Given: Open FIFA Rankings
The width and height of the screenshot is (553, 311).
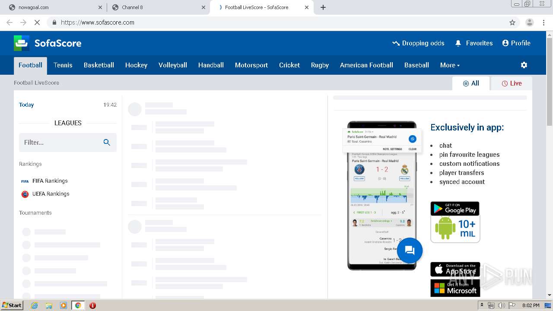Looking at the screenshot, I should coord(50,181).
